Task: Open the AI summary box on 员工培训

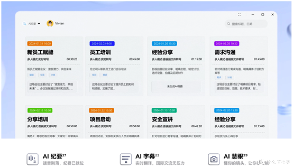Action: click(114, 86)
